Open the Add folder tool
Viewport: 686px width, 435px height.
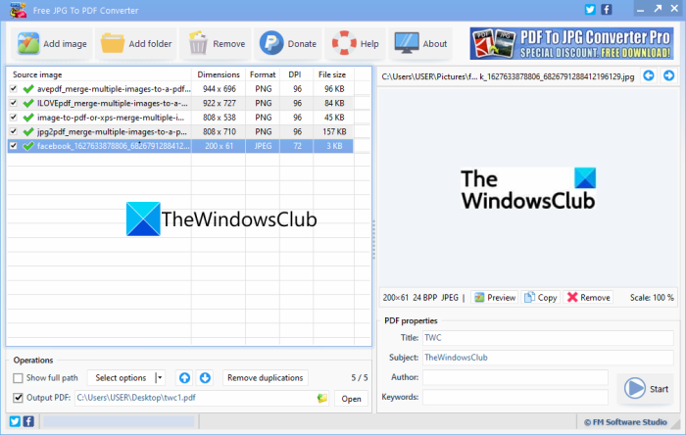[113, 43]
